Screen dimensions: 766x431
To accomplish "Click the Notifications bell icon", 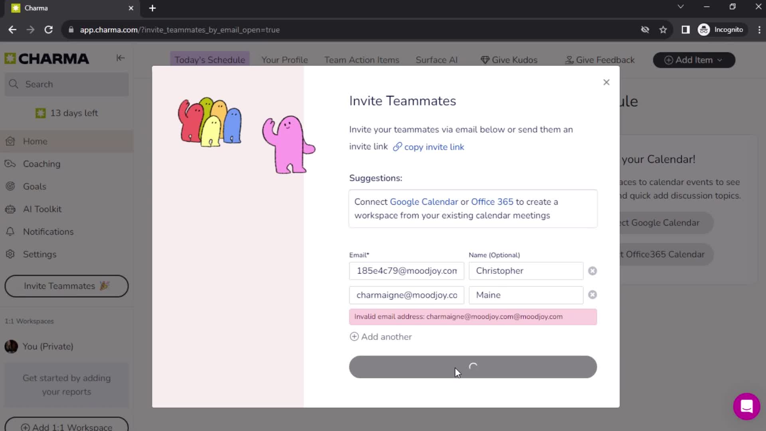I will pos(10,232).
